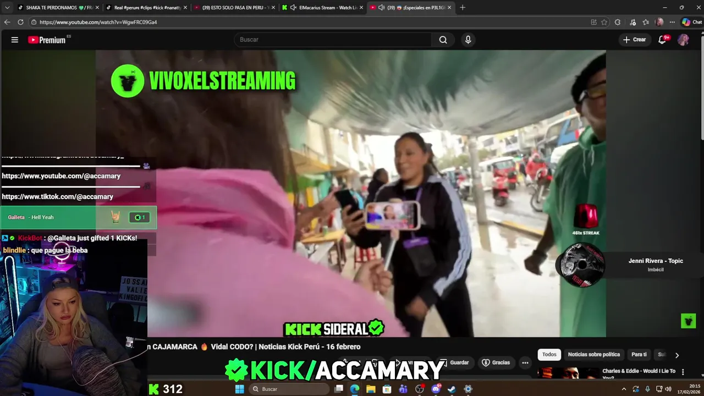This screenshot has height=396, width=704.
Task: Open the favorites list icon
Action: [x=646, y=22]
